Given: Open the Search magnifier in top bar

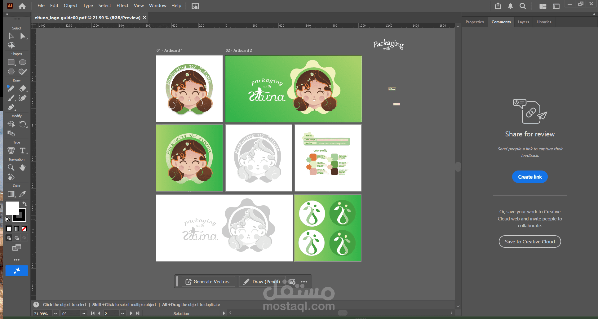Looking at the screenshot, I should click(523, 6).
